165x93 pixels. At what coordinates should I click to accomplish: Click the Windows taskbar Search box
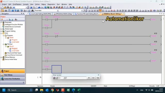click(20, 90)
